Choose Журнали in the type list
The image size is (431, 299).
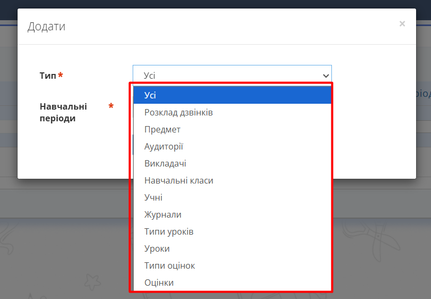point(162,214)
